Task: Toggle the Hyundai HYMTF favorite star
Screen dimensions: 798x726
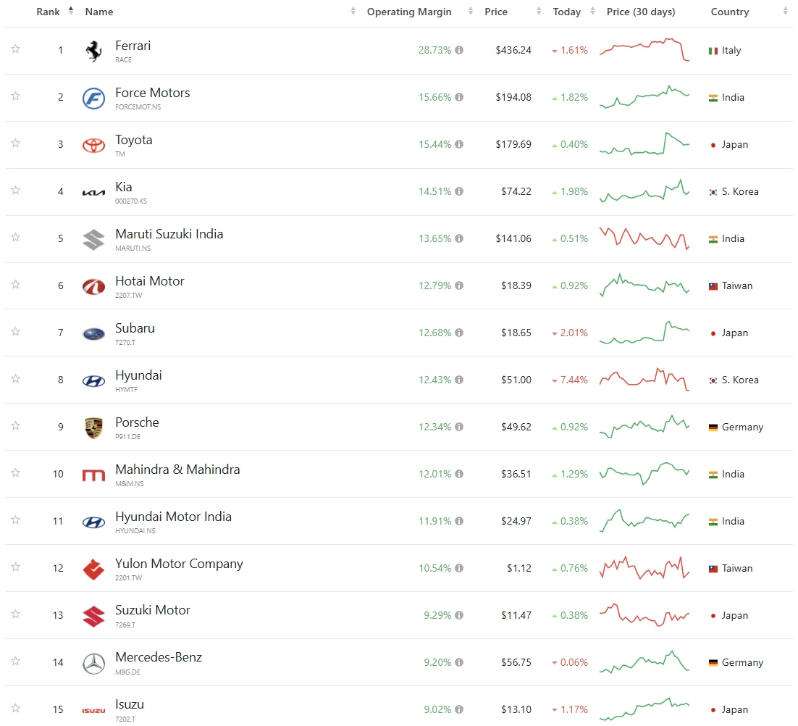Action: pyautogui.click(x=16, y=378)
